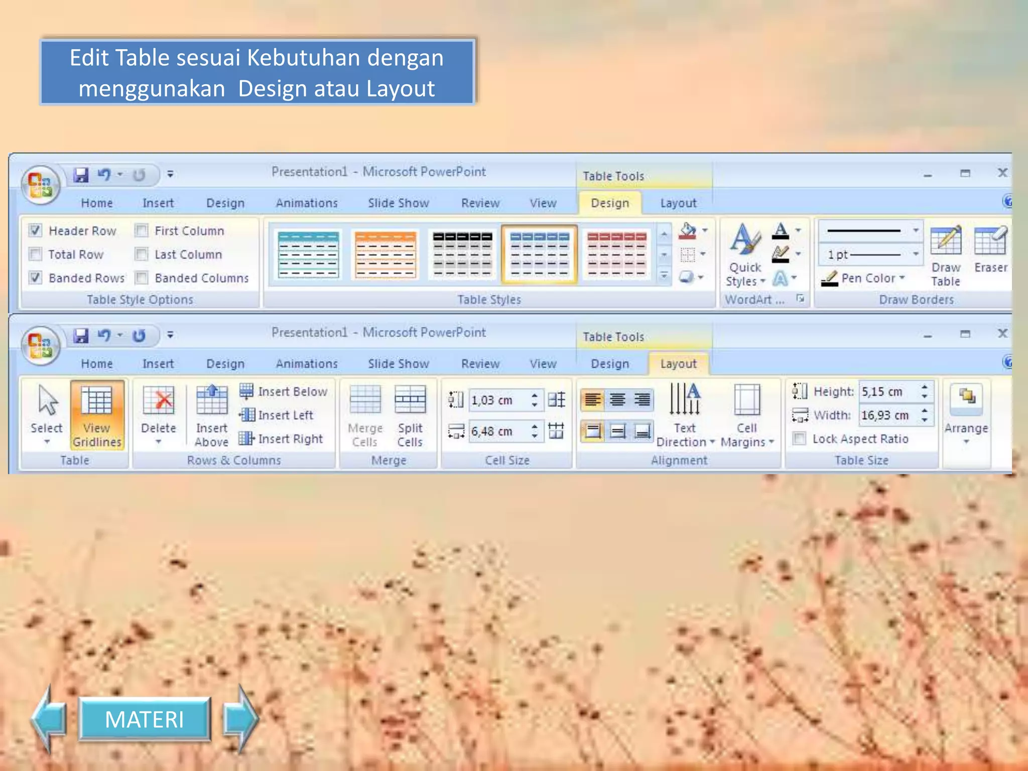Align cell text to the bottom
Viewport: 1028px width, 771px height.
pyautogui.click(x=642, y=431)
